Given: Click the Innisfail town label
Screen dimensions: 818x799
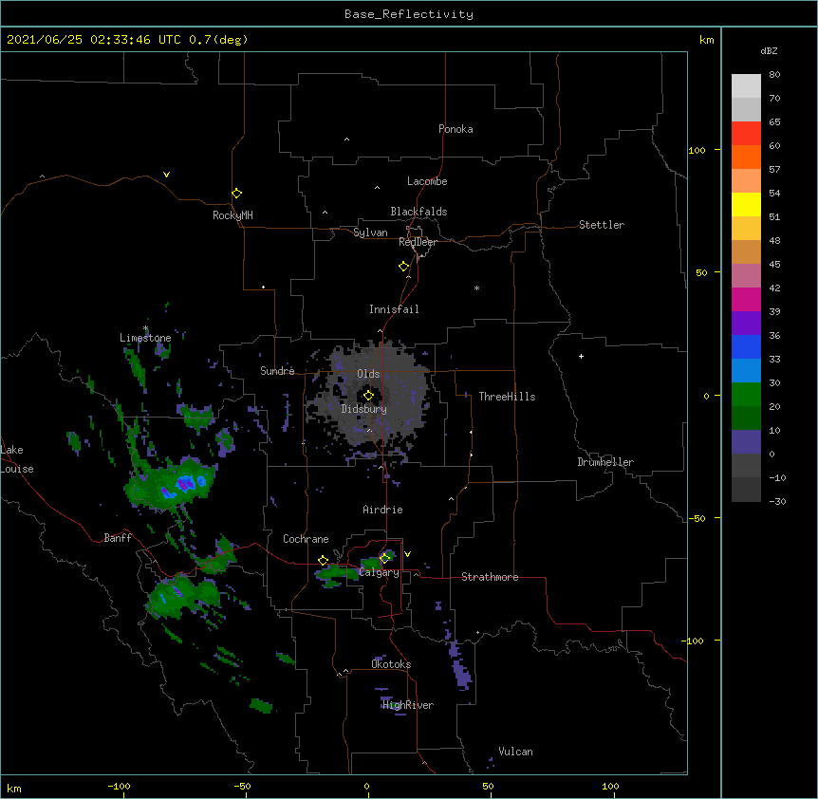Looking at the screenshot, I should click(x=394, y=309).
